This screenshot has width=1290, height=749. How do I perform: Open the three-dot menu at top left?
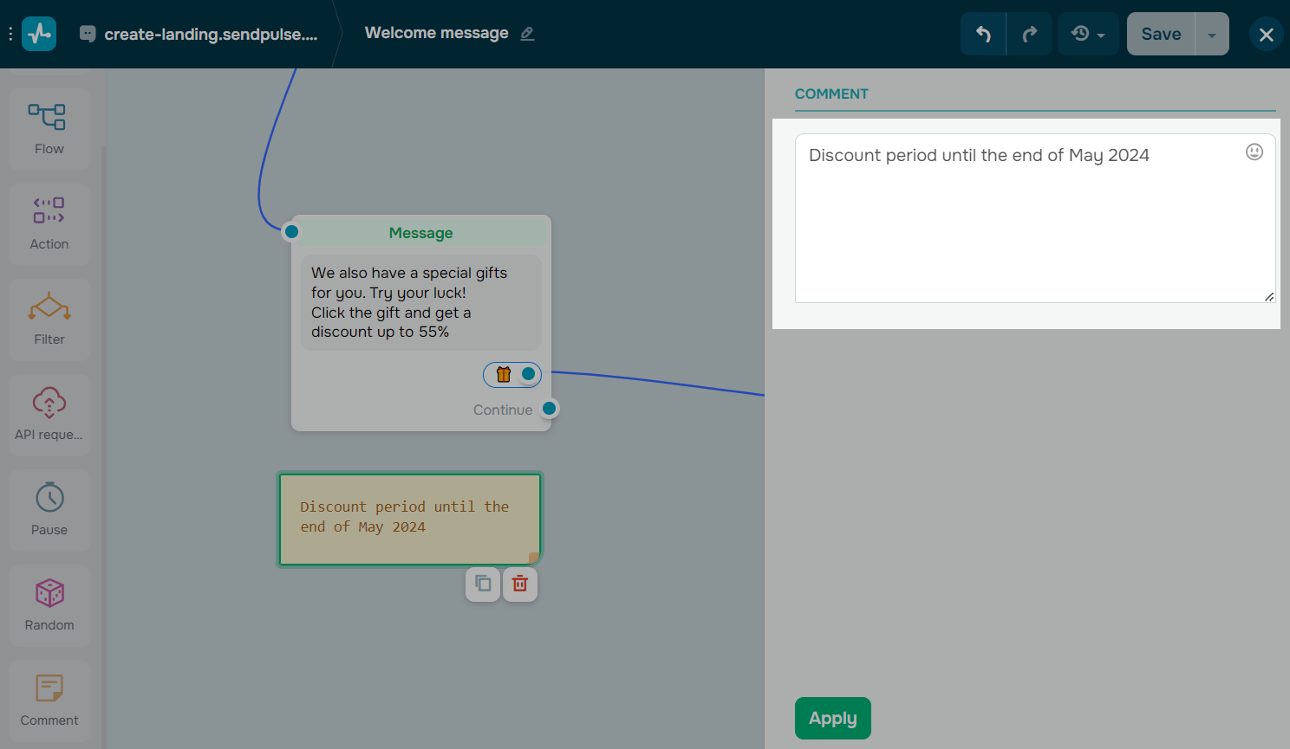tap(10, 33)
